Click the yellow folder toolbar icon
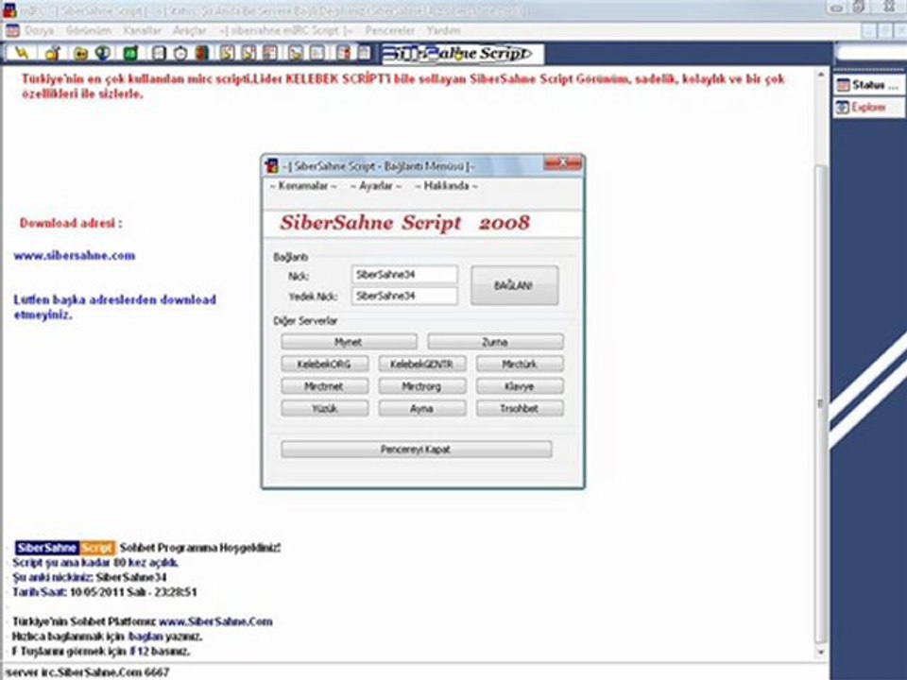Image resolution: width=907 pixels, height=680 pixels. [80, 53]
